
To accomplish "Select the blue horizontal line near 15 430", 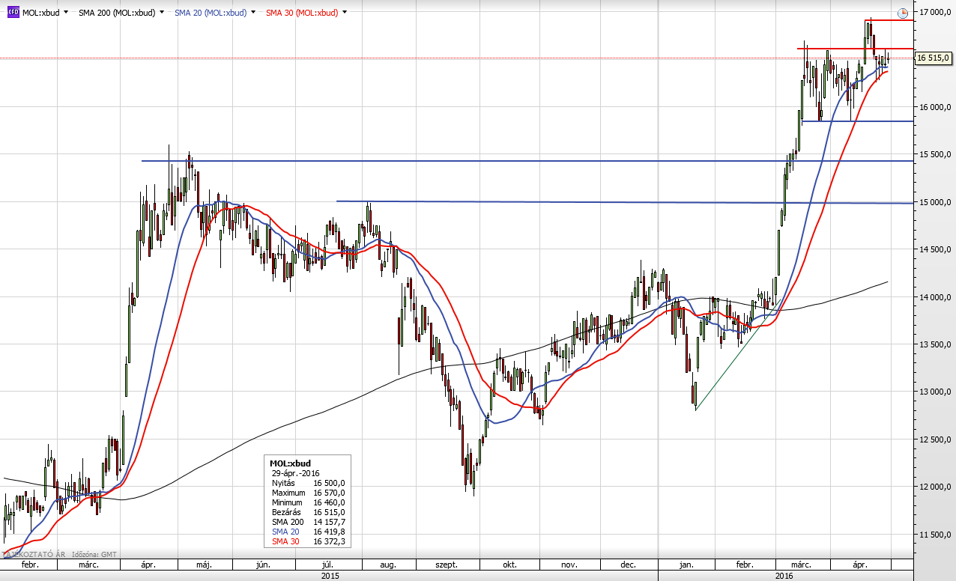I will 527,161.
